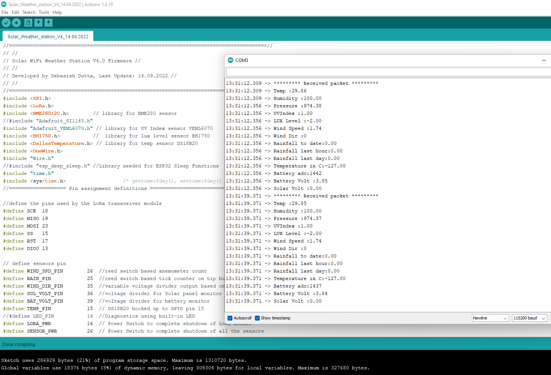The width and height of the screenshot is (551, 375).
Task: Upload the sketch with the arrow button
Action: [16, 23]
